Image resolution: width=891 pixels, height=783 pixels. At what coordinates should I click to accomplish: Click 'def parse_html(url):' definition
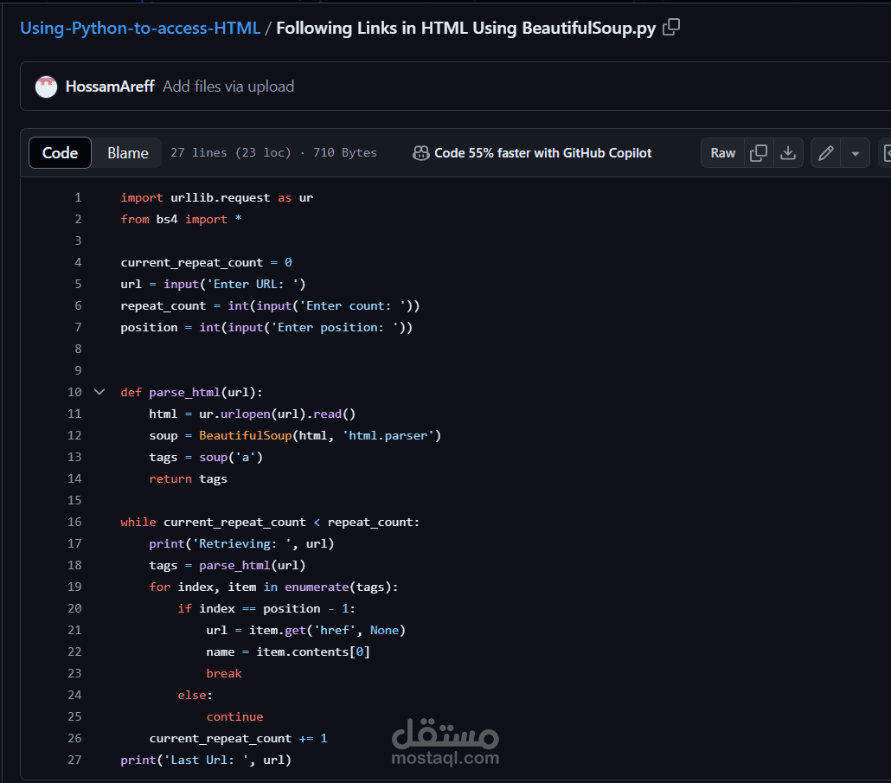pos(191,392)
